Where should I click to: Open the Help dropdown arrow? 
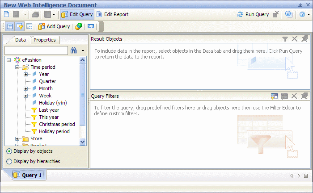(x=309, y=14)
